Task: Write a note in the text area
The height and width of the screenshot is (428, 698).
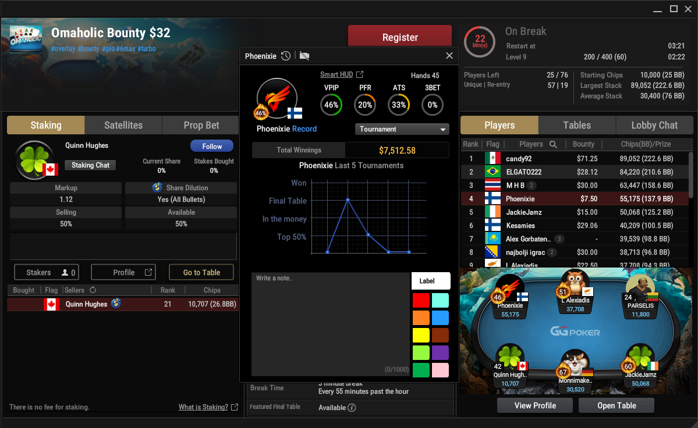Action: tap(330, 324)
